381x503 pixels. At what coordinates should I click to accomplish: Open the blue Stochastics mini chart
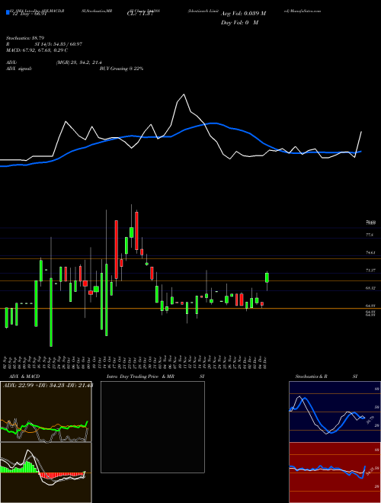(335, 412)
